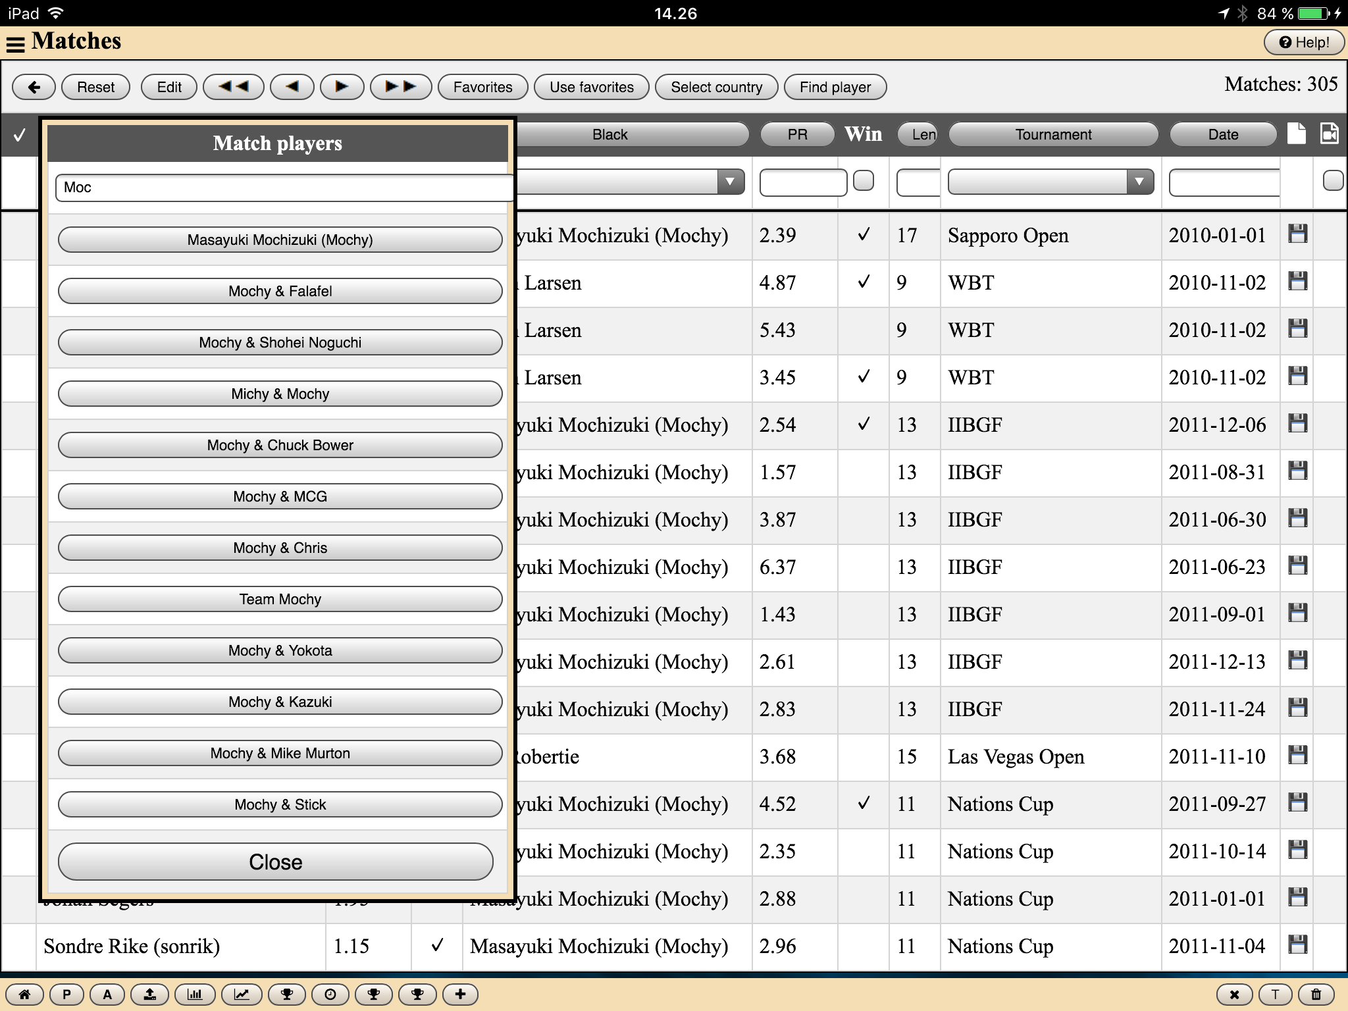Click the upload icon in the bottom bar
The image size is (1348, 1011).
coord(150,995)
